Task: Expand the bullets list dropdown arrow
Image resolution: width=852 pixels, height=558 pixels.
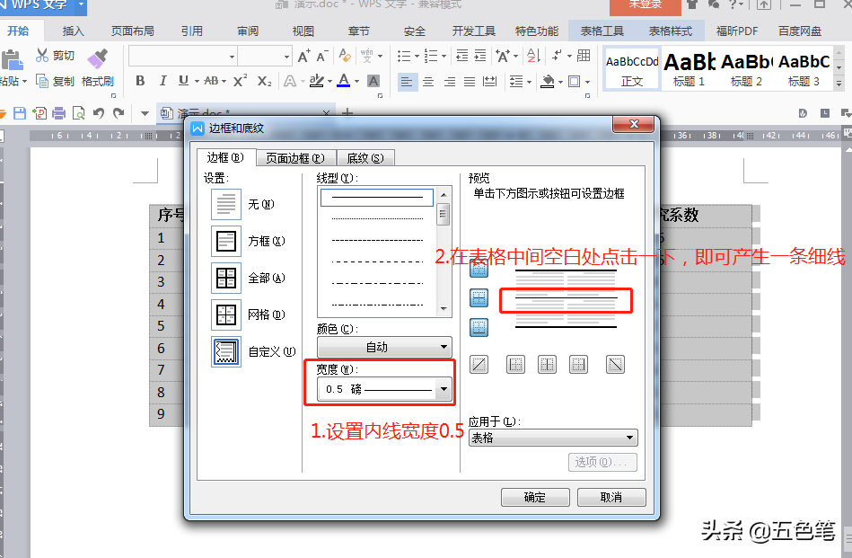Action: coord(417,56)
